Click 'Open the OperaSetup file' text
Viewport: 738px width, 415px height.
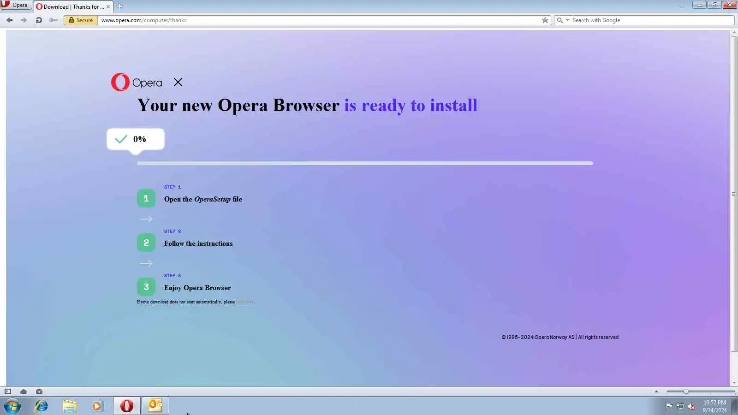(203, 199)
